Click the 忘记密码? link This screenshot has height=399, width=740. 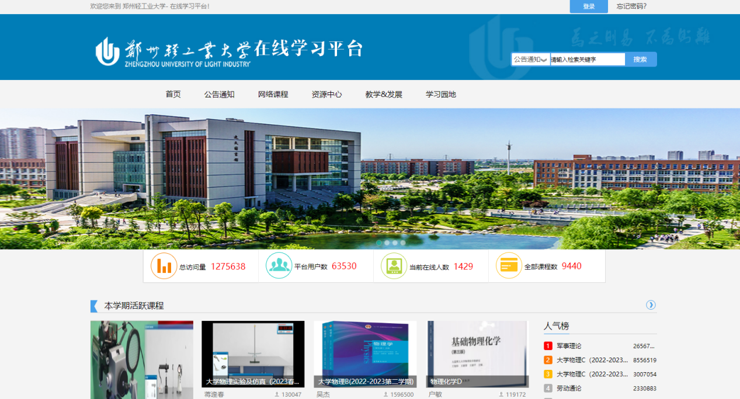[x=631, y=6]
